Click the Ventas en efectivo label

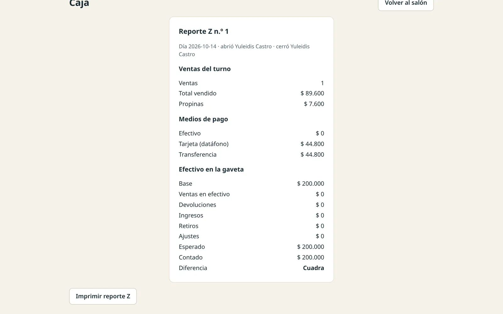point(204,194)
